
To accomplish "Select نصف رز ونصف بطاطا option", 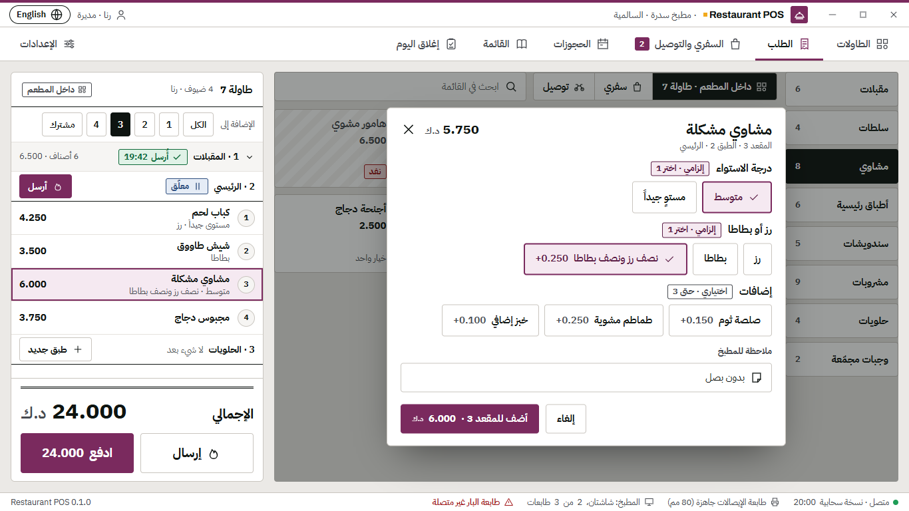I will [x=606, y=259].
